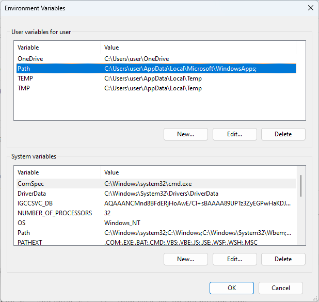This screenshot has width=319, height=302.
Task: Edit the selected user variable
Action: click(x=234, y=134)
